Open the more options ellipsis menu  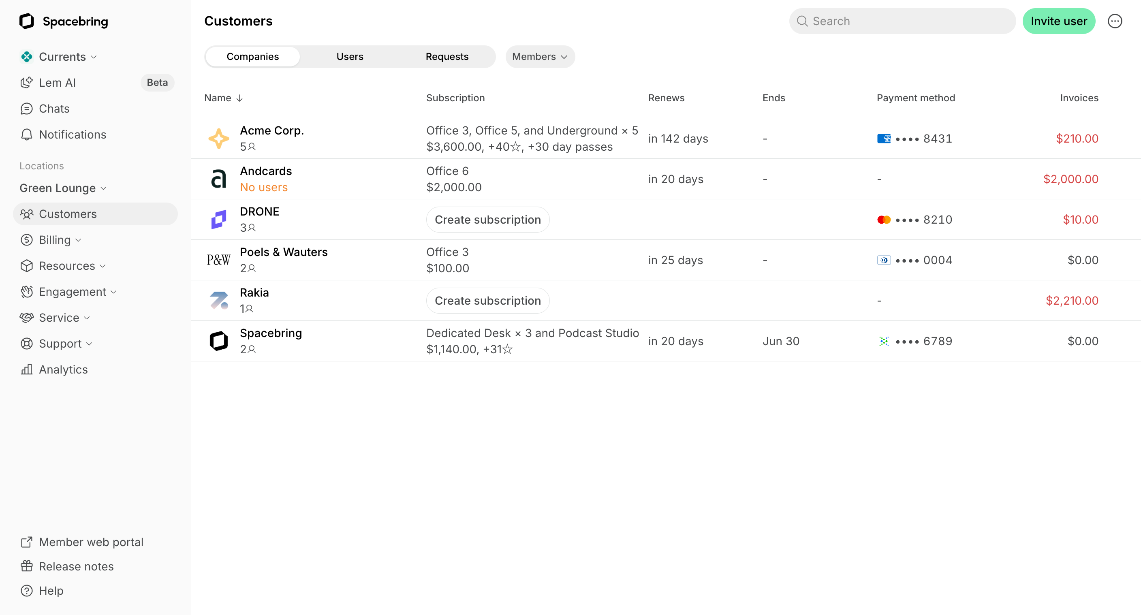click(1114, 21)
